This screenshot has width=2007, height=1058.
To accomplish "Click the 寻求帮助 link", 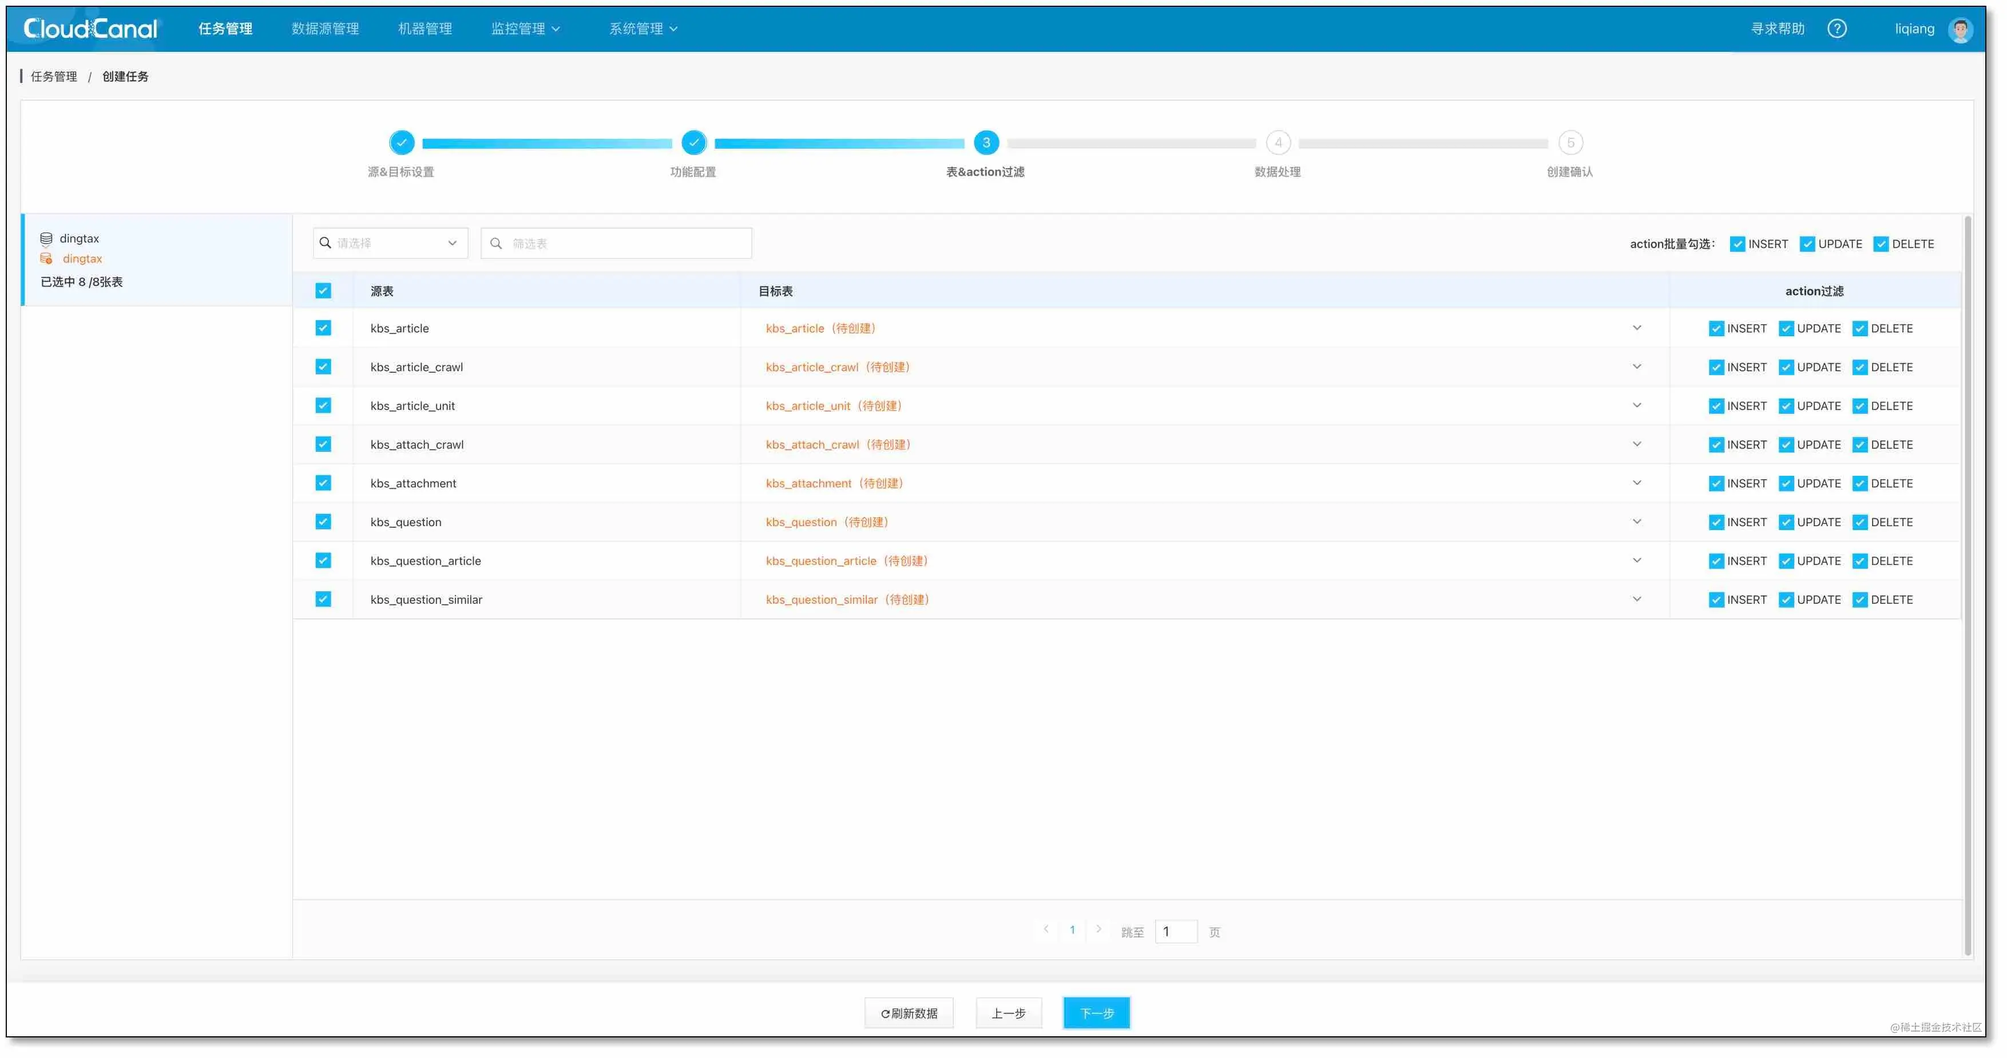I will [x=1777, y=29].
